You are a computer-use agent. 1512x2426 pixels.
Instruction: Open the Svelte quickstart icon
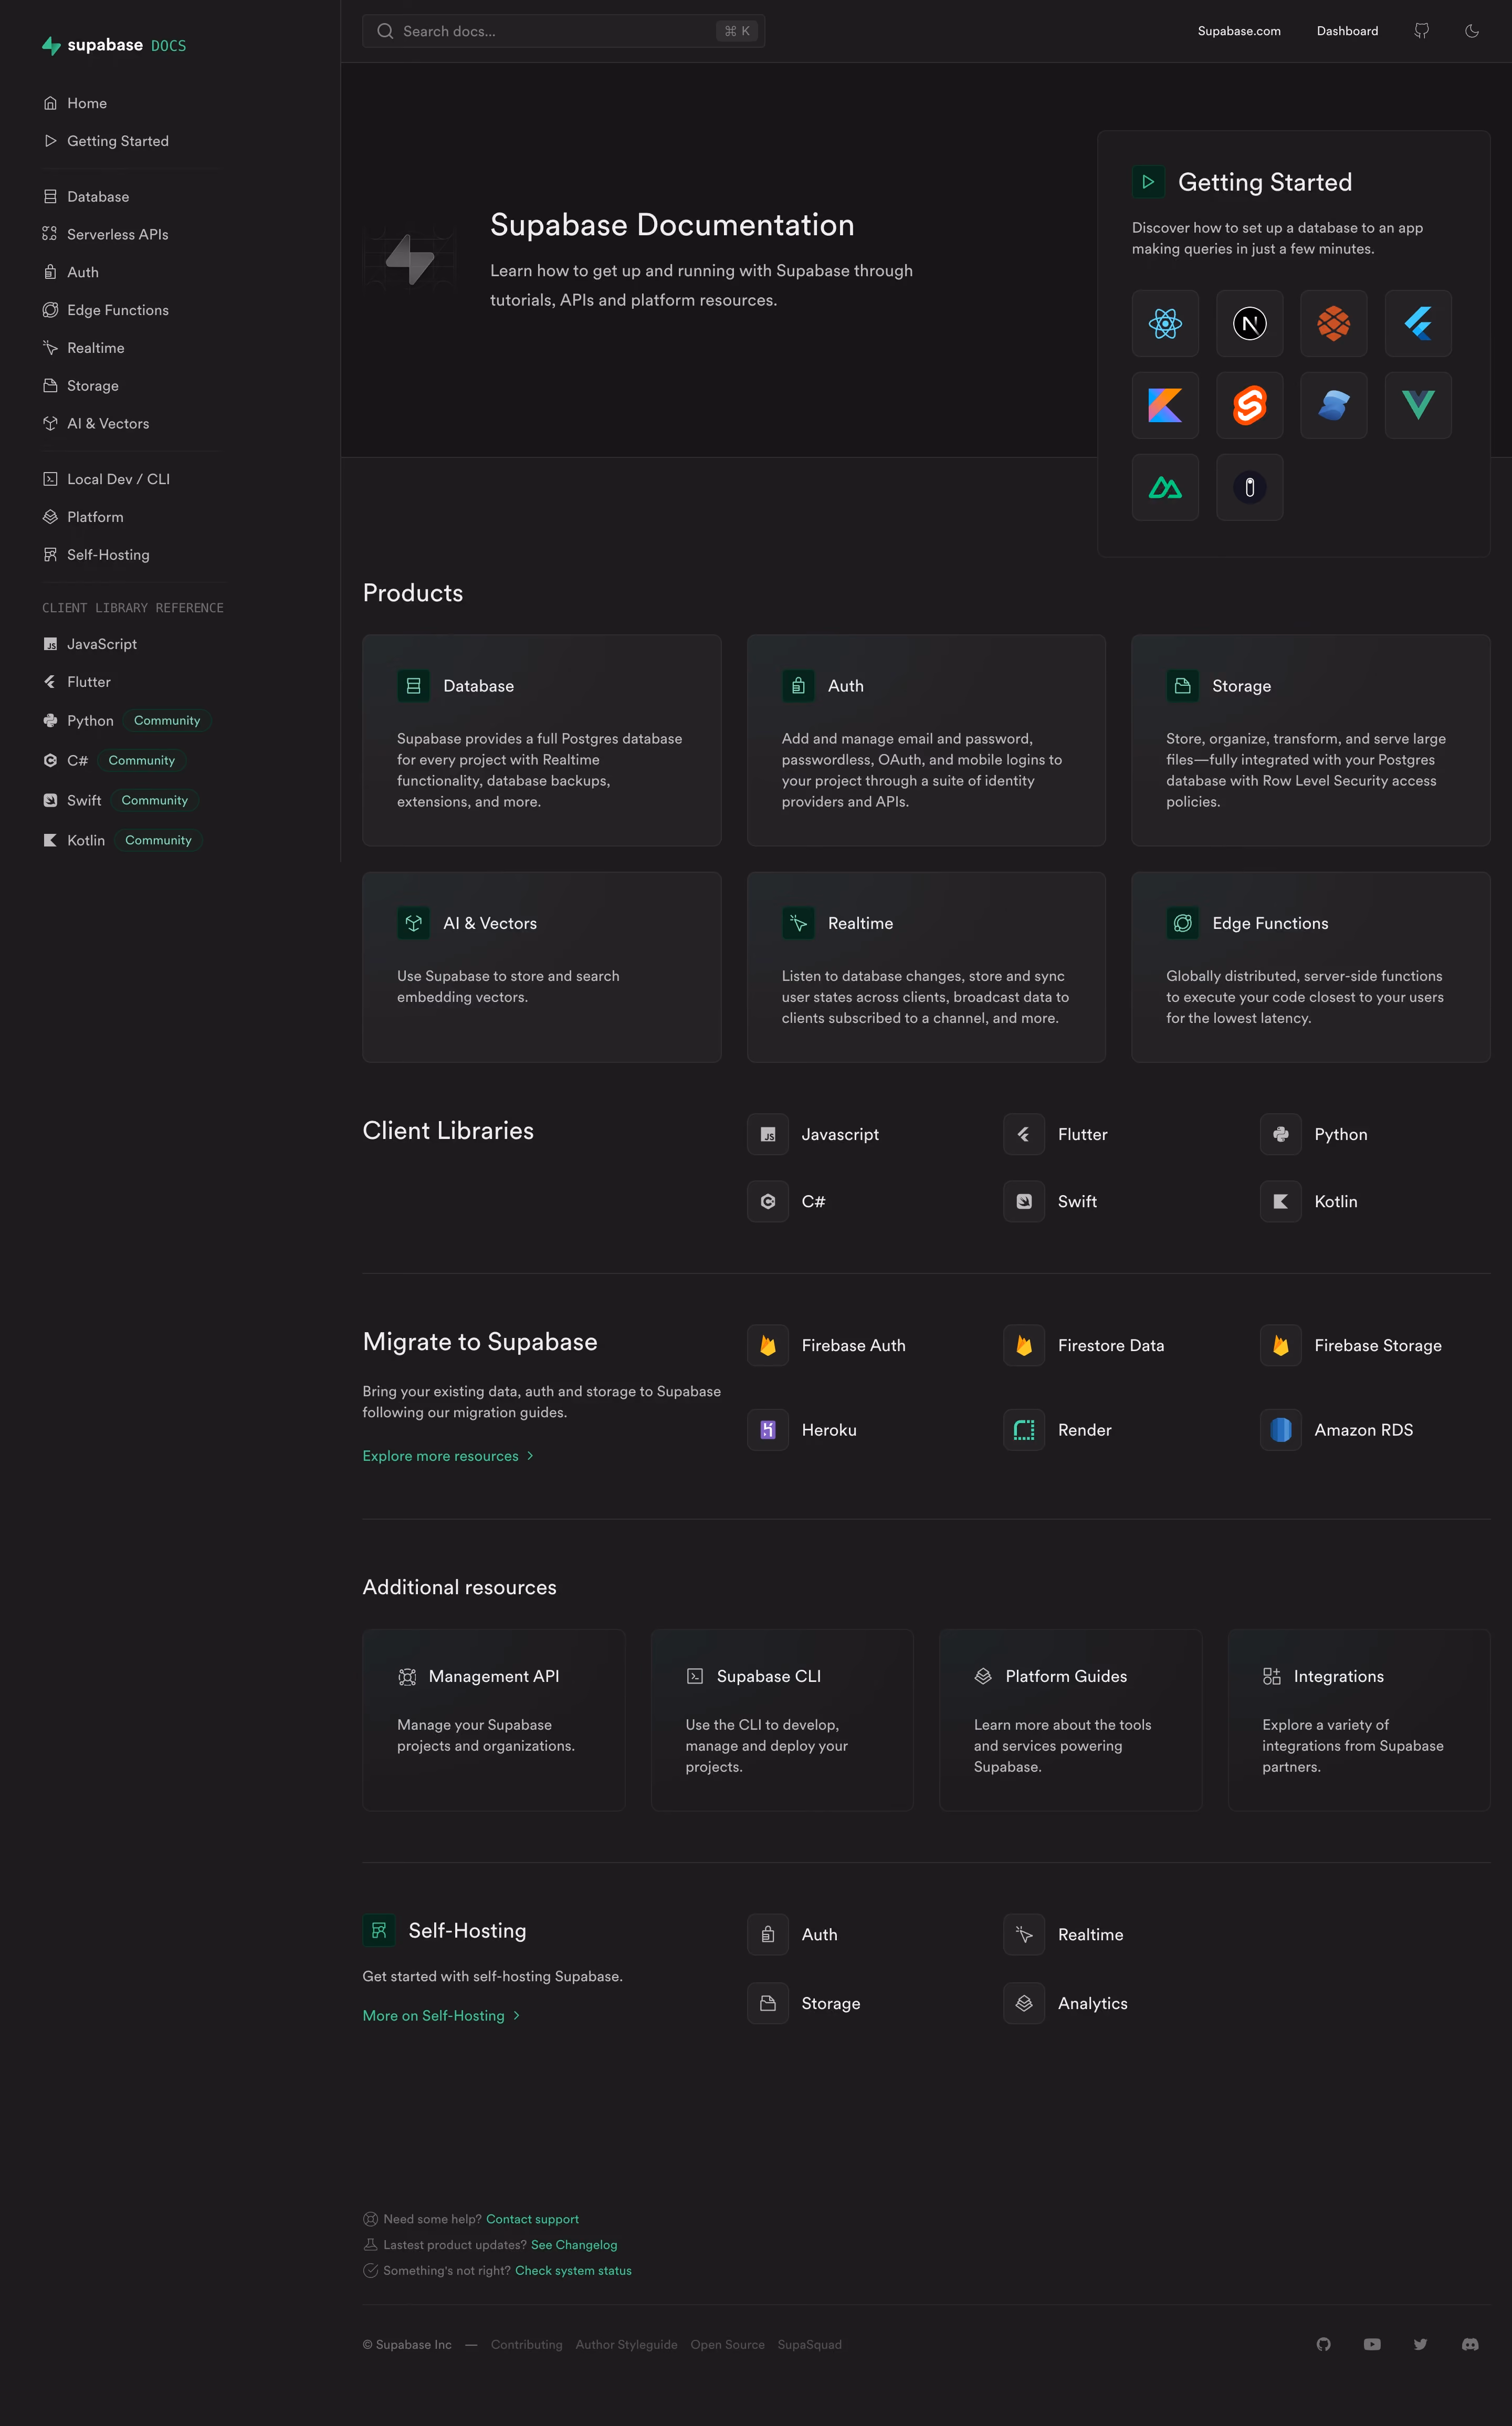[1249, 405]
